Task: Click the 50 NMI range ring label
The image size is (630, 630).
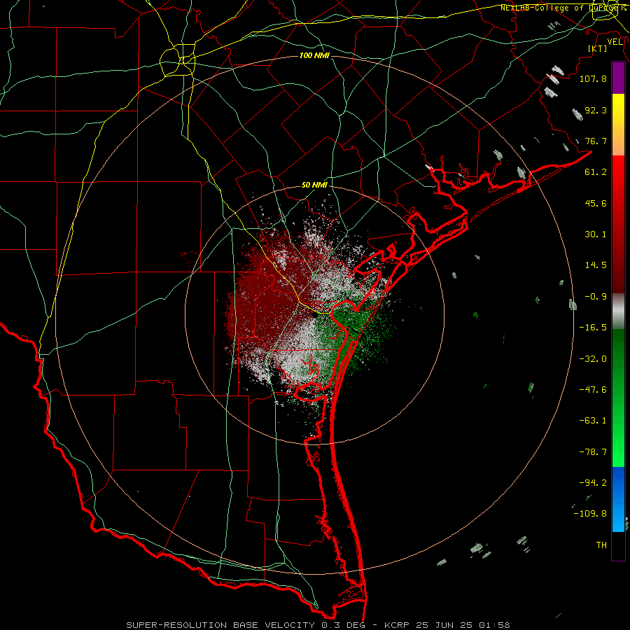Action: [x=314, y=185]
